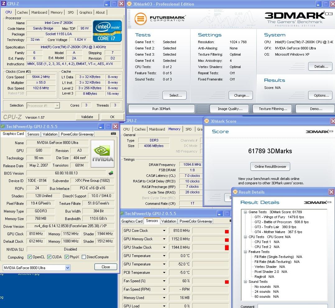Click Online ResultBrowser button

(x=270, y=167)
